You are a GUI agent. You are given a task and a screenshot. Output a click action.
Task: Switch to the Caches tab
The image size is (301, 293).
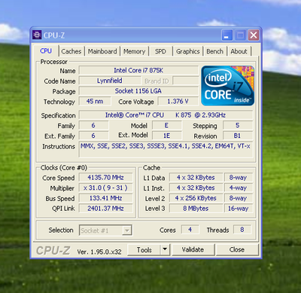click(x=71, y=51)
